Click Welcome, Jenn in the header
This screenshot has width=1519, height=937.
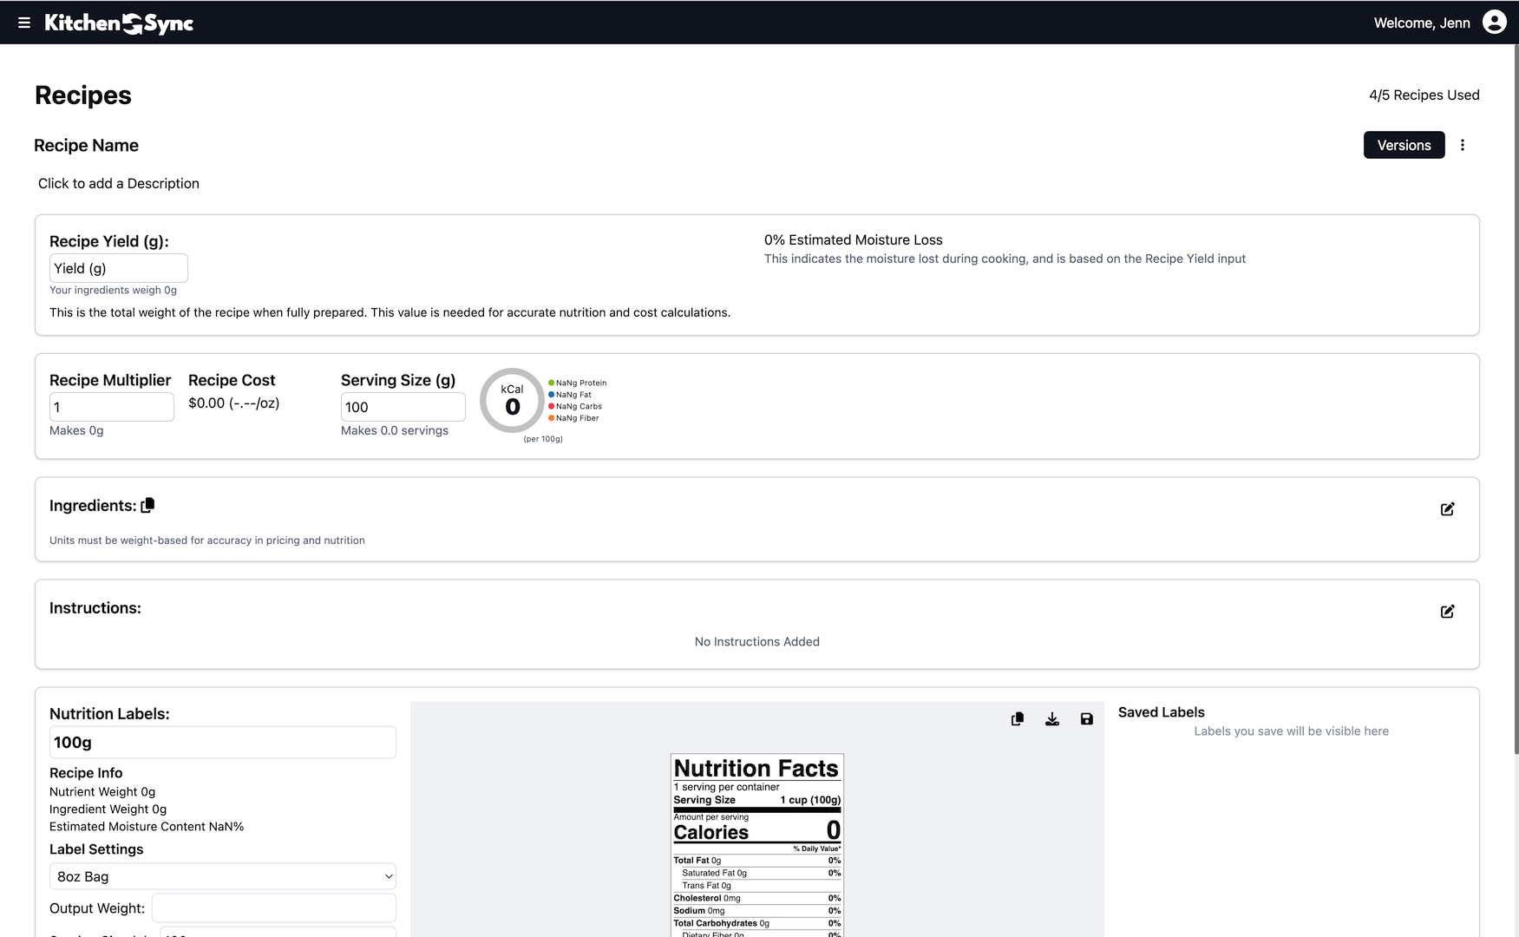click(1422, 23)
